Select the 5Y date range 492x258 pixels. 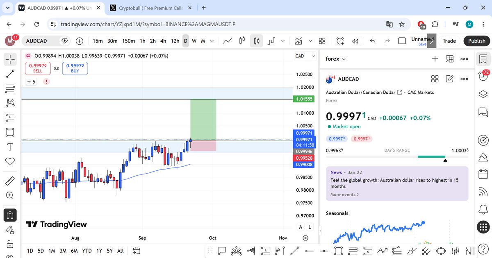(110, 251)
